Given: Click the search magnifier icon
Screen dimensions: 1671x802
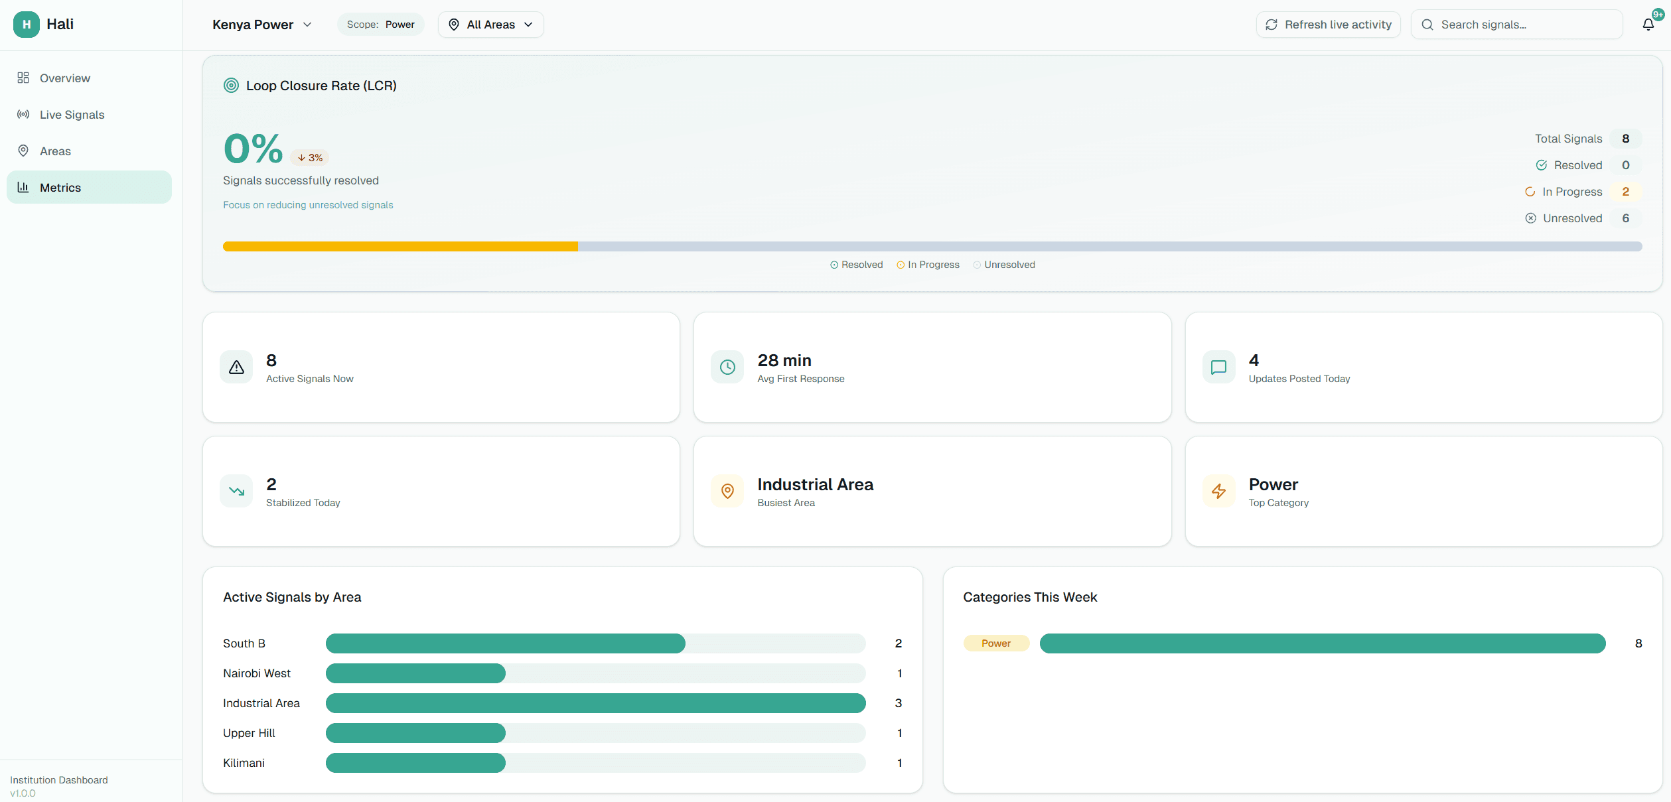Looking at the screenshot, I should coord(1427,25).
